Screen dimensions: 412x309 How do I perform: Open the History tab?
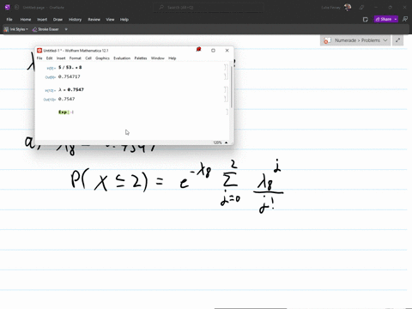pyautogui.click(x=75, y=20)
